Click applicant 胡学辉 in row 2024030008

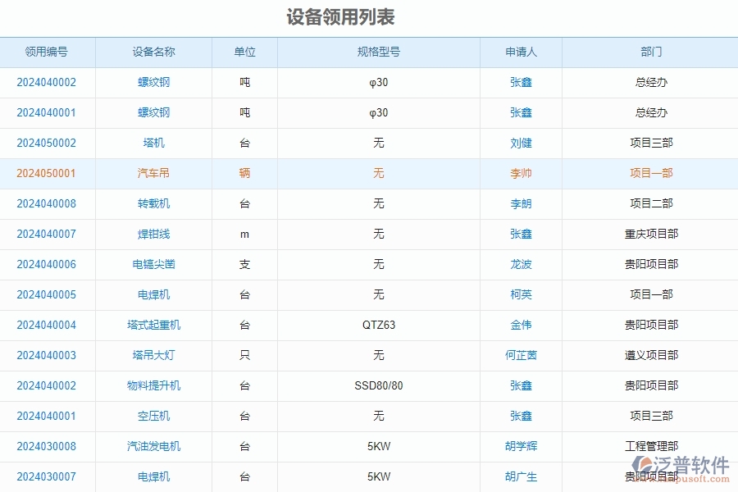(520, 446)
